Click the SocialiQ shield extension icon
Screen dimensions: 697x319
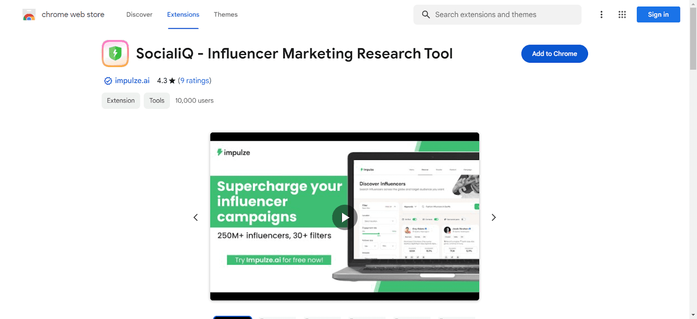[115, 54]
